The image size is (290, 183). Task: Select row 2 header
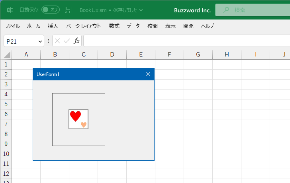(6, 74)
